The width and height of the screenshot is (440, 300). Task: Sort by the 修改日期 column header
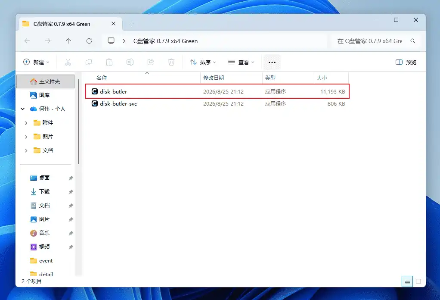[x=231, y=78]
